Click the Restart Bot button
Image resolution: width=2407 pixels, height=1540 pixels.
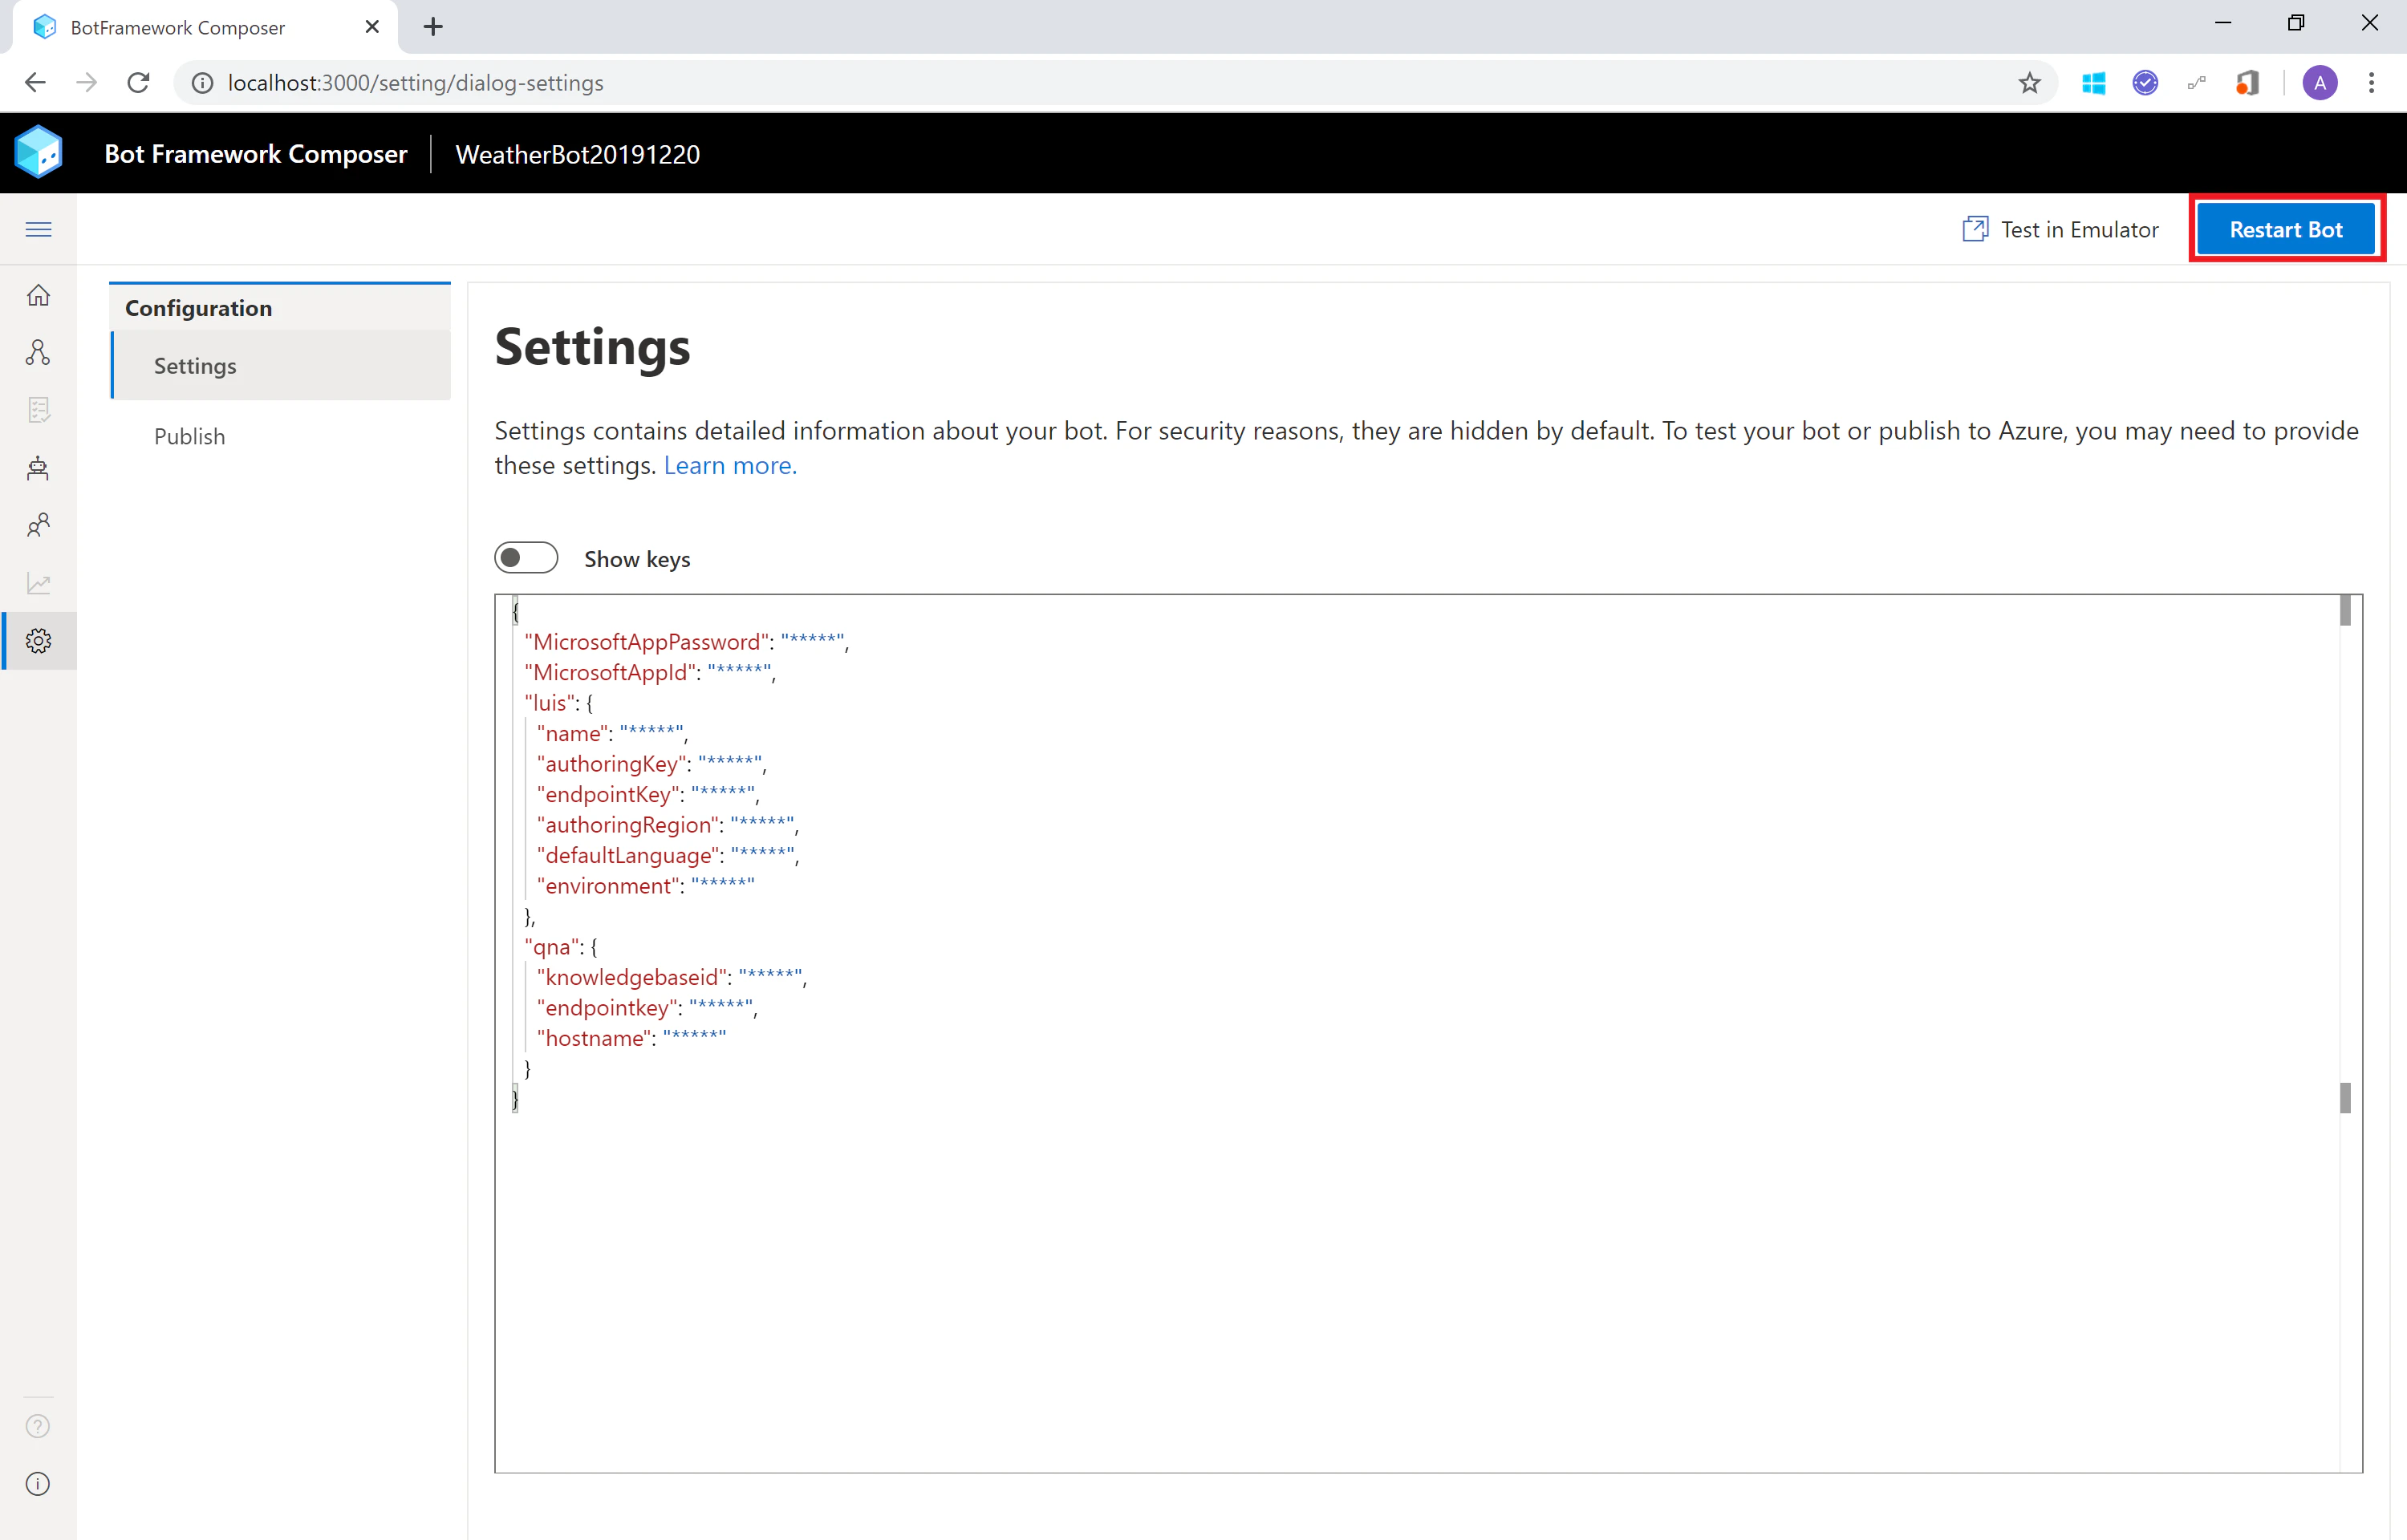tap(2286, 229)
